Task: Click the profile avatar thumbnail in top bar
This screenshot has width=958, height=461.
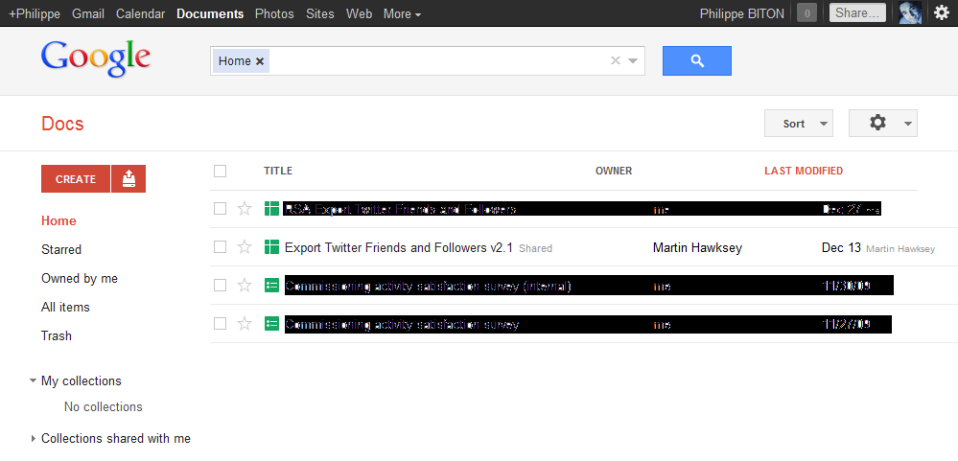Action: pyautogui.click(x=910, y=12)
